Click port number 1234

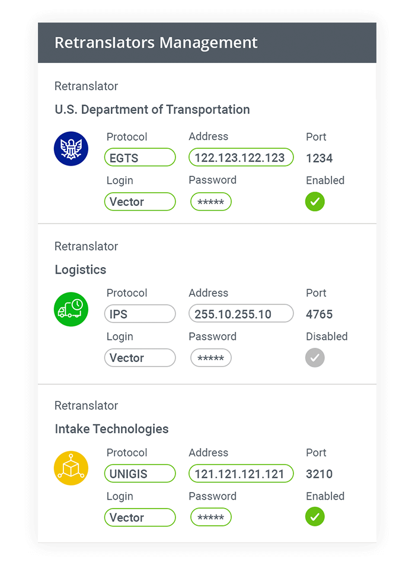(x=319, y=158)
